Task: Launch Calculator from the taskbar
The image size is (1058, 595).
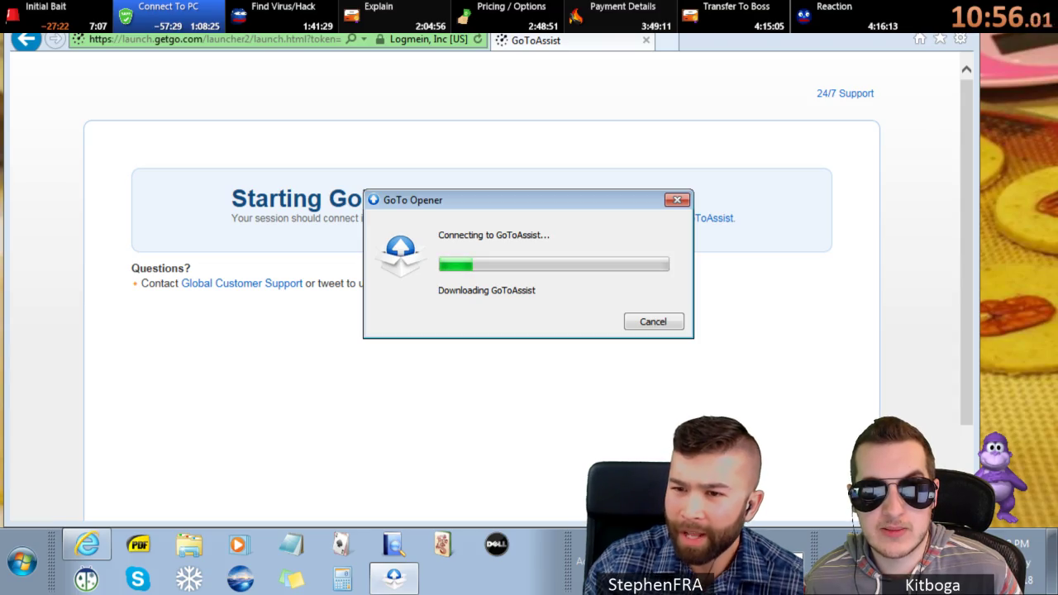Action: pos(342,579)
